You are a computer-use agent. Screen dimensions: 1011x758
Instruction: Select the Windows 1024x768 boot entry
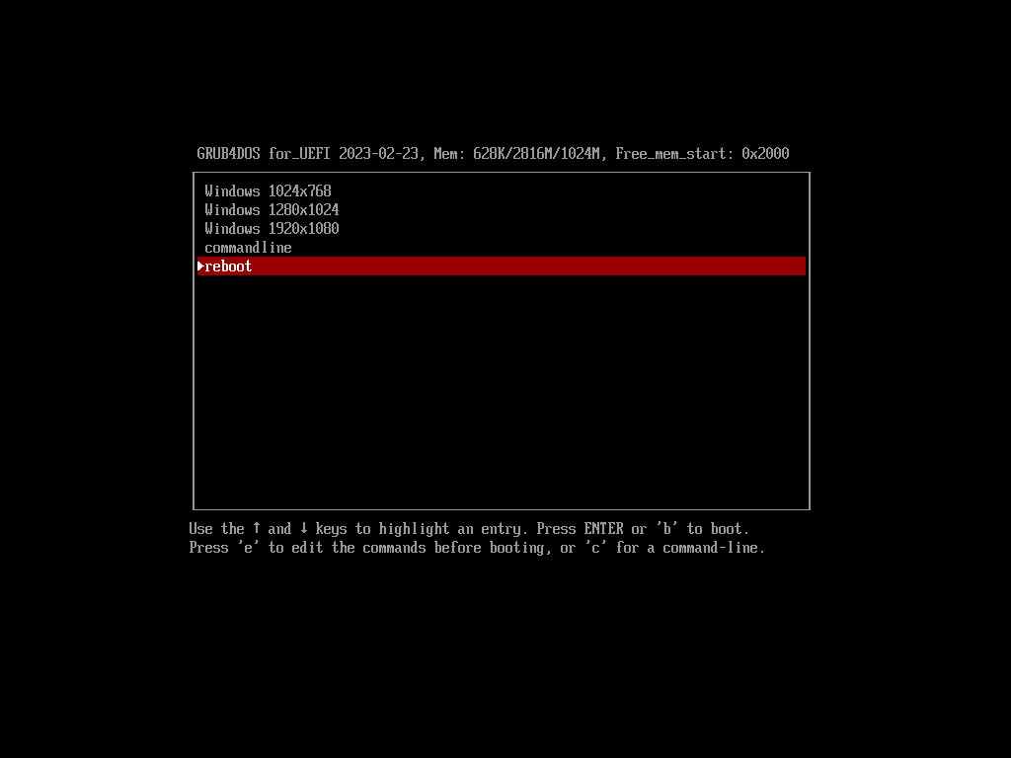501,191
